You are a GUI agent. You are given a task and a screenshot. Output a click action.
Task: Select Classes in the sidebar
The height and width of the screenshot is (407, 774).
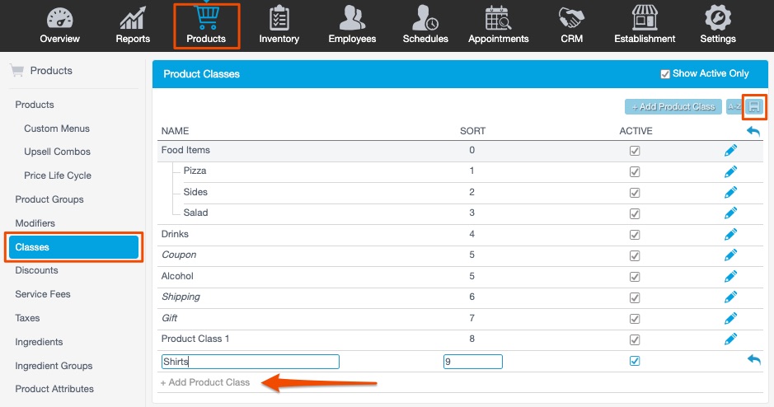(74, 247)
